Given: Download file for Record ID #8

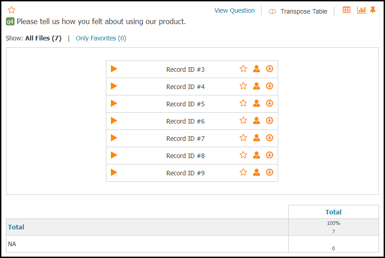Looking at the screenshot, I should pos(270,155).
